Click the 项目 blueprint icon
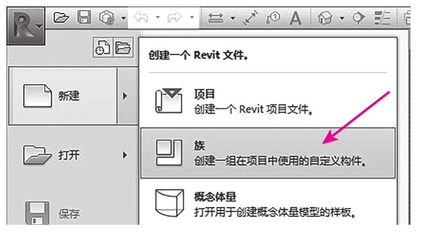The height and width of the screenshot is (232, 422). pyautogui.click(x=169, y=101)
